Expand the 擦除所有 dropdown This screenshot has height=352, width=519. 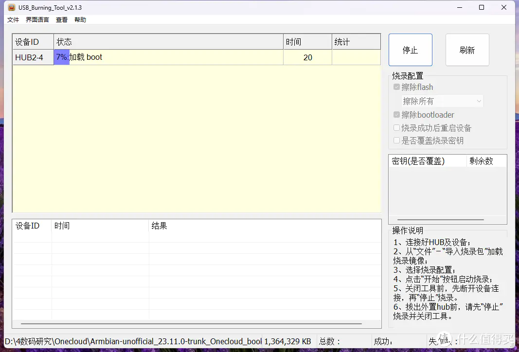coord(442,101)
